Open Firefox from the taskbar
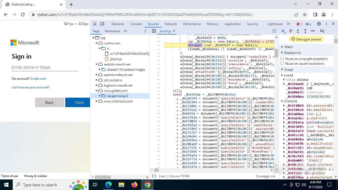The width and height of the screenshot is (338, 190). tap(134, 185)
